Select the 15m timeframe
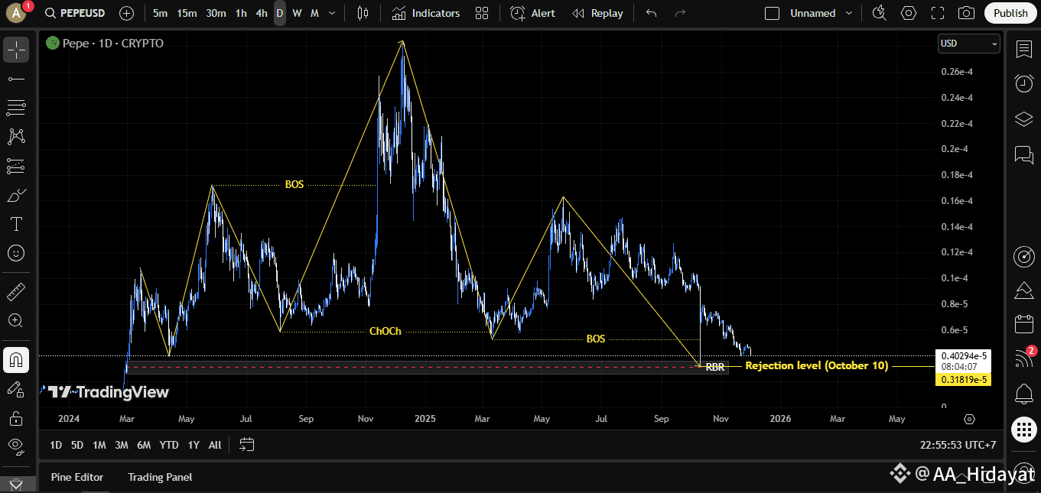The width and height of the screenshot is (1041, 493). pos(186,13)
